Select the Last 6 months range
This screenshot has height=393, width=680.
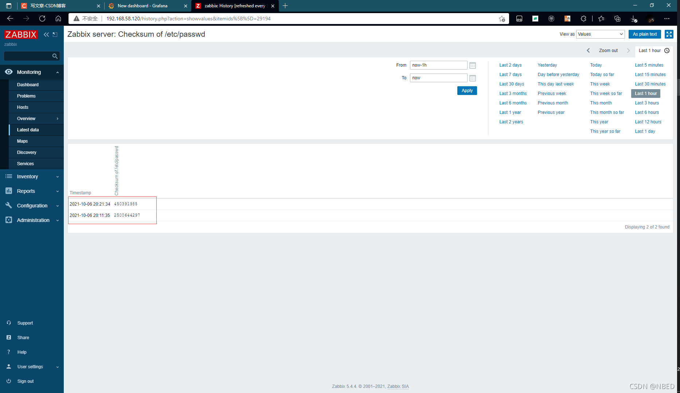(x=513, y=103)
